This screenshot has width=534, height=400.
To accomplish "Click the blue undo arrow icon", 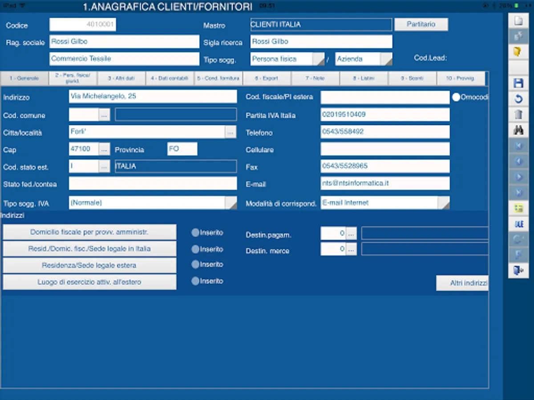I will [x=518, y=99].
